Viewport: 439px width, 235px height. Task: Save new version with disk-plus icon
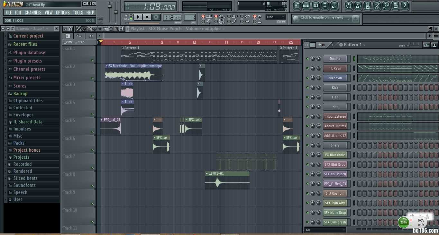tap(358, 6)
